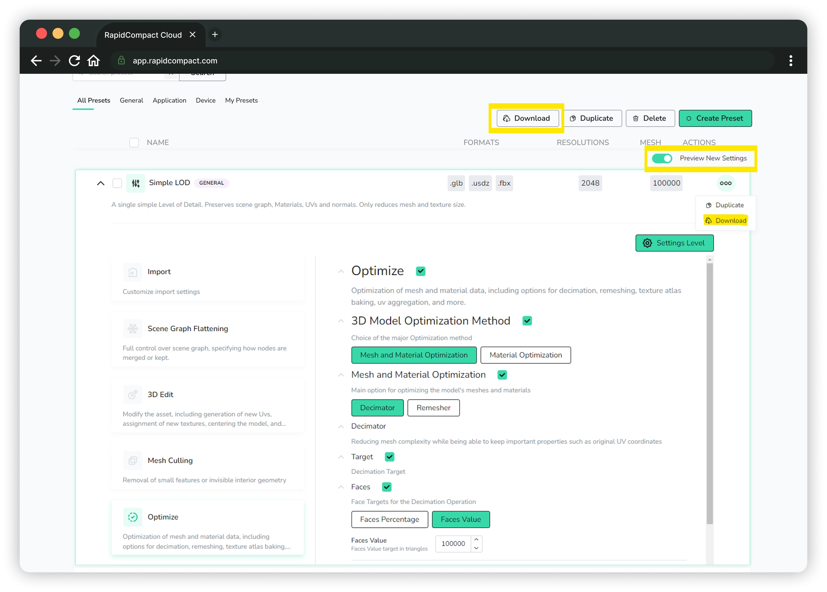The image size is (827, 592).
Task: Uncheck the Optimize heading checkbox
Action: pos(420,271)
